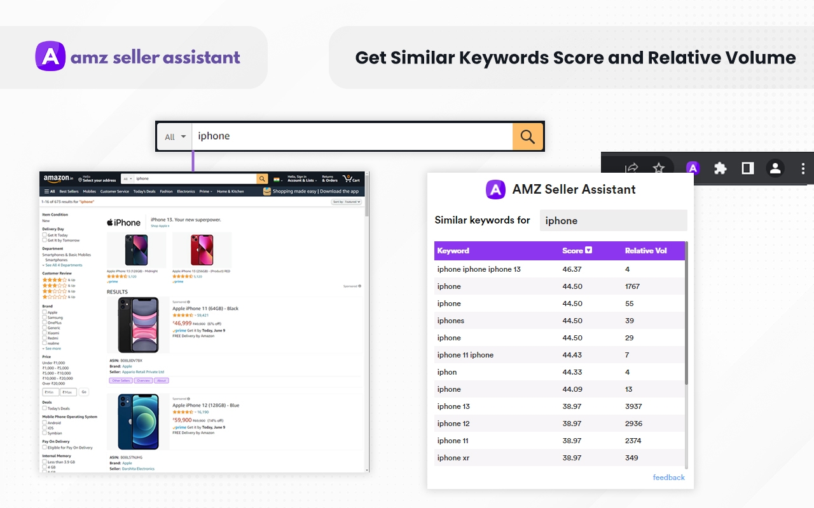Open the Home & Kitchen nav item
Image resolution: width=814 pixels, height=508 pixels.
(x=230, y=191)
